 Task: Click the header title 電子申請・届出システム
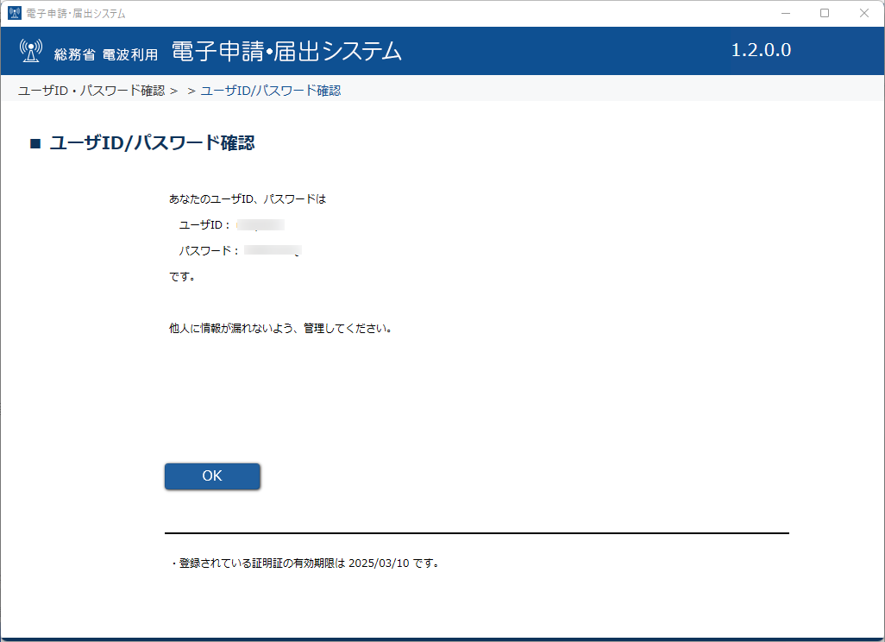[286, 52]
